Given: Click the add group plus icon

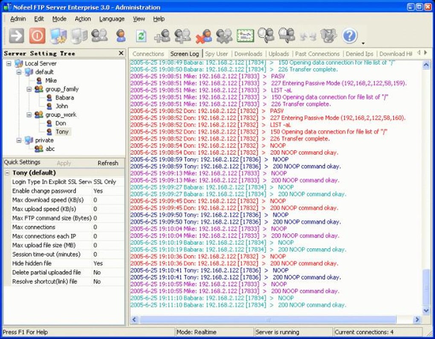Looking at the screenshot, I should (183, 36).
